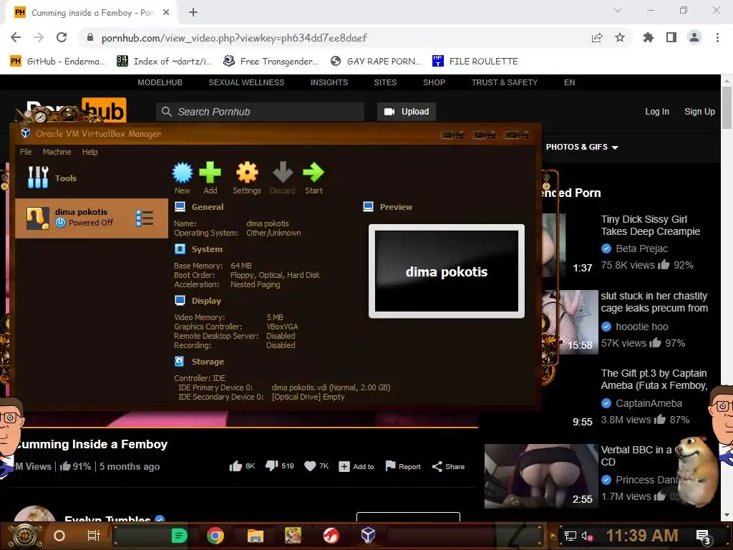
Task: Click the muted volume tray icon
Action: pos(587,536)
